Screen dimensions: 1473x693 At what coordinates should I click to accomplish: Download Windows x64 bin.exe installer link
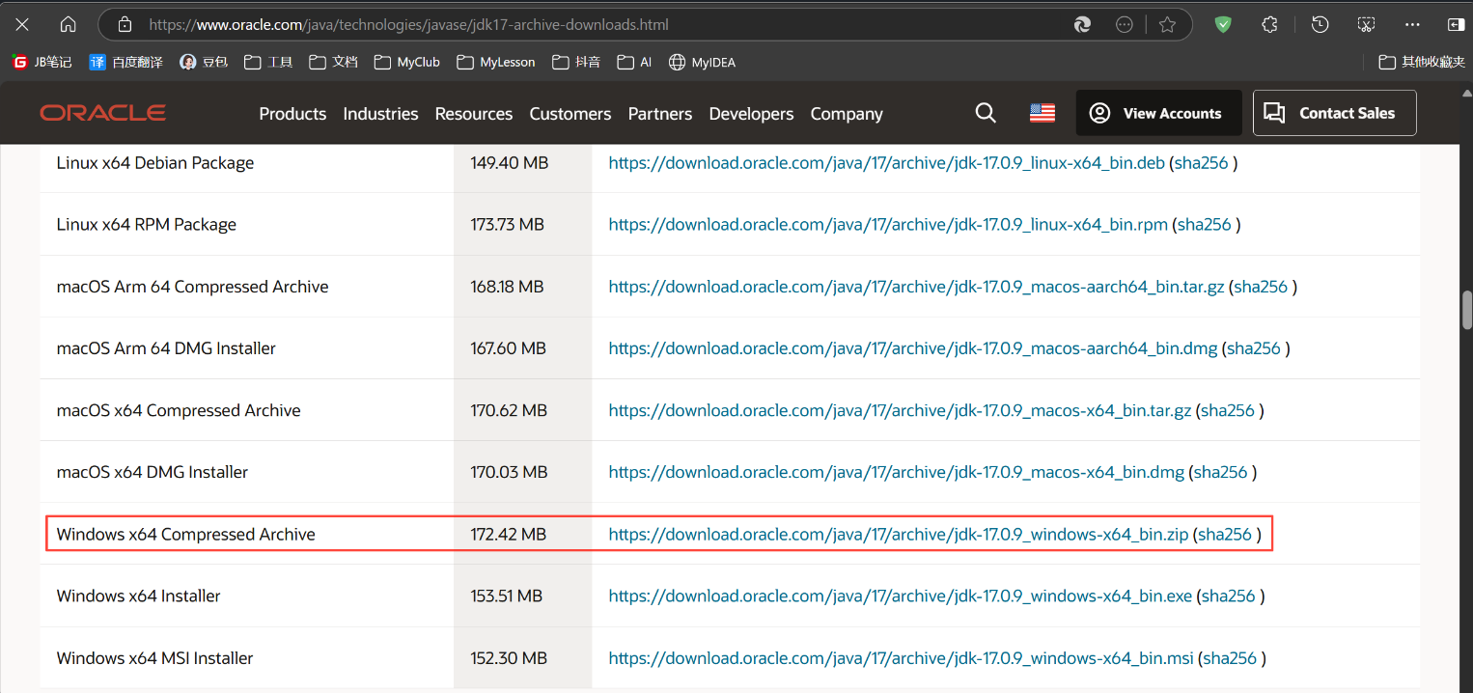pyautogui.click(x=901, y=596)
